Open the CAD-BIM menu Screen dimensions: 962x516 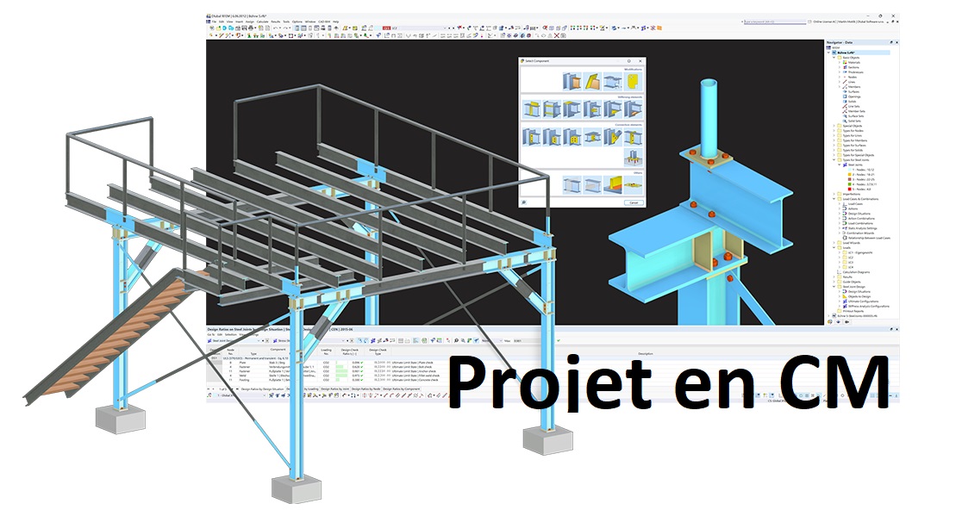pyautogui.click(x=323, y=20)
